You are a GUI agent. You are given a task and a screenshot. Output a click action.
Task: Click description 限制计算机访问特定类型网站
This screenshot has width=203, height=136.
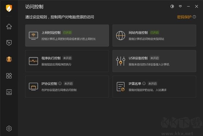coord(146,39)
